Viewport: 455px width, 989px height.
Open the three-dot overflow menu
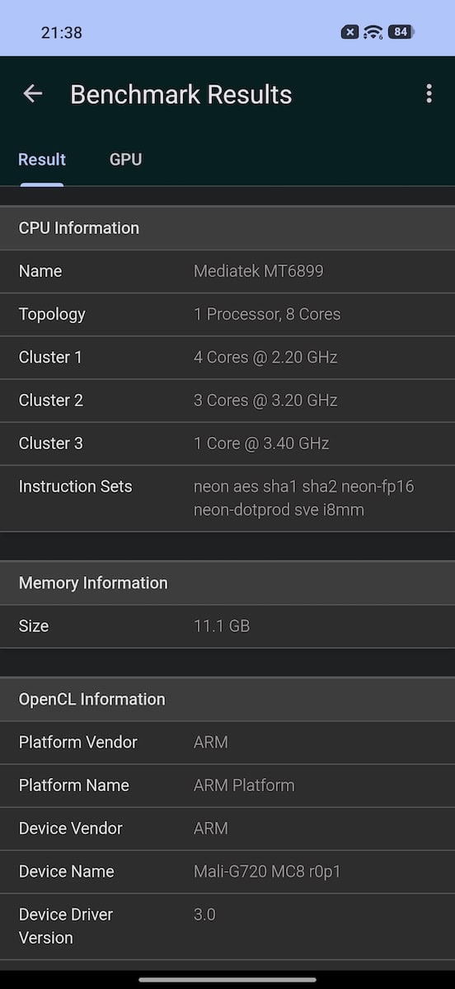(x=429, y=94)
